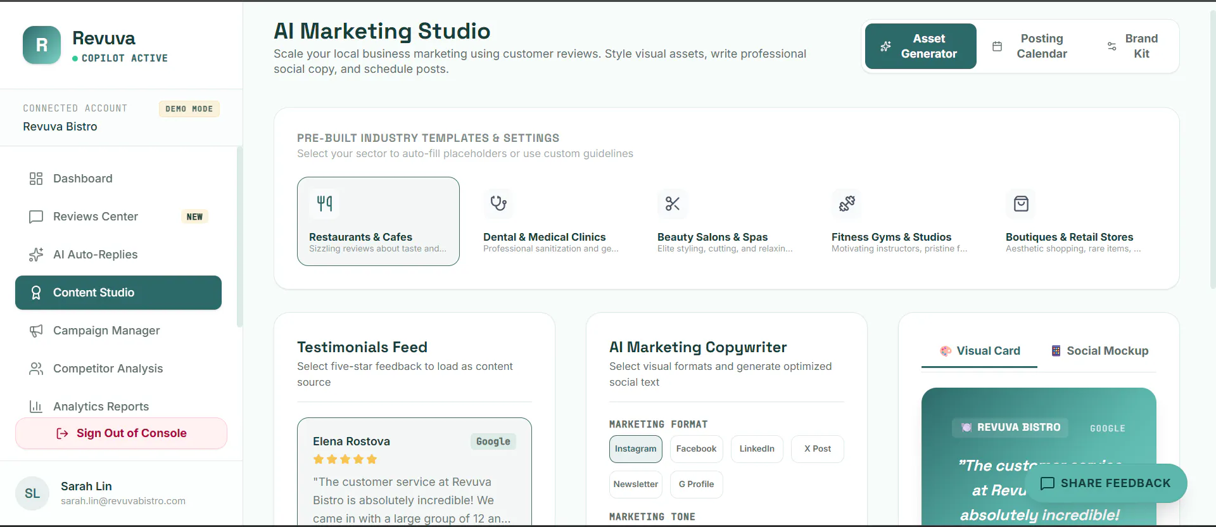Image resolution: width=1216 pixels, height=527 pixels.
Task: Click the Dental stethoscope icon
Action: [498, 203]
